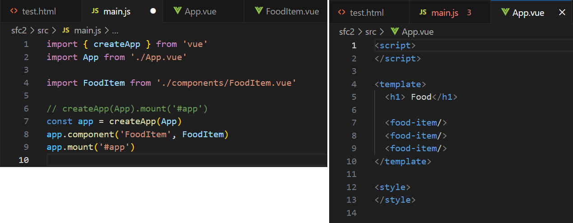Screen dimensions: 573x223
Task: Click the HTML icon on the right pane's test.html tab
Action: 342,13
